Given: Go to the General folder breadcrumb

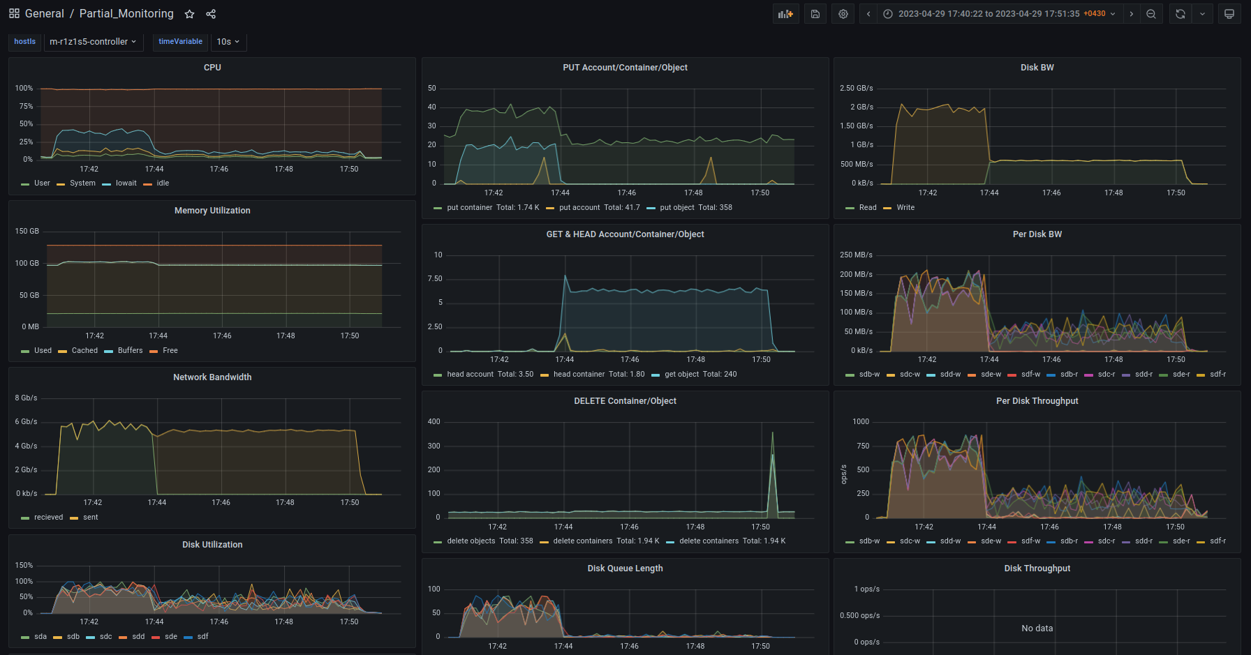Looking at the screenshot, I should point(44,14).
